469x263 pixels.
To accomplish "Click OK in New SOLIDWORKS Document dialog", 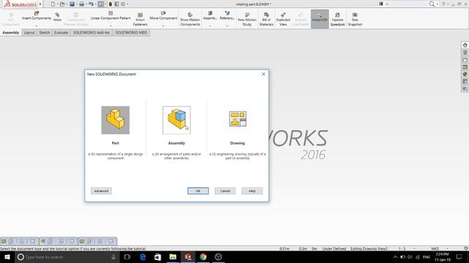I will (198, 191).
